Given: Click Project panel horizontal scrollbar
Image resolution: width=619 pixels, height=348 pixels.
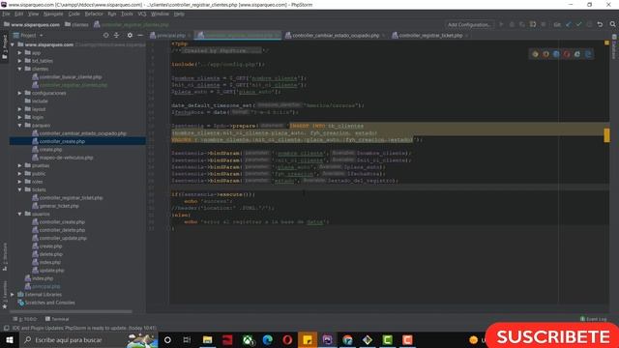Looking at the screenshot, I should coord(71,311).
